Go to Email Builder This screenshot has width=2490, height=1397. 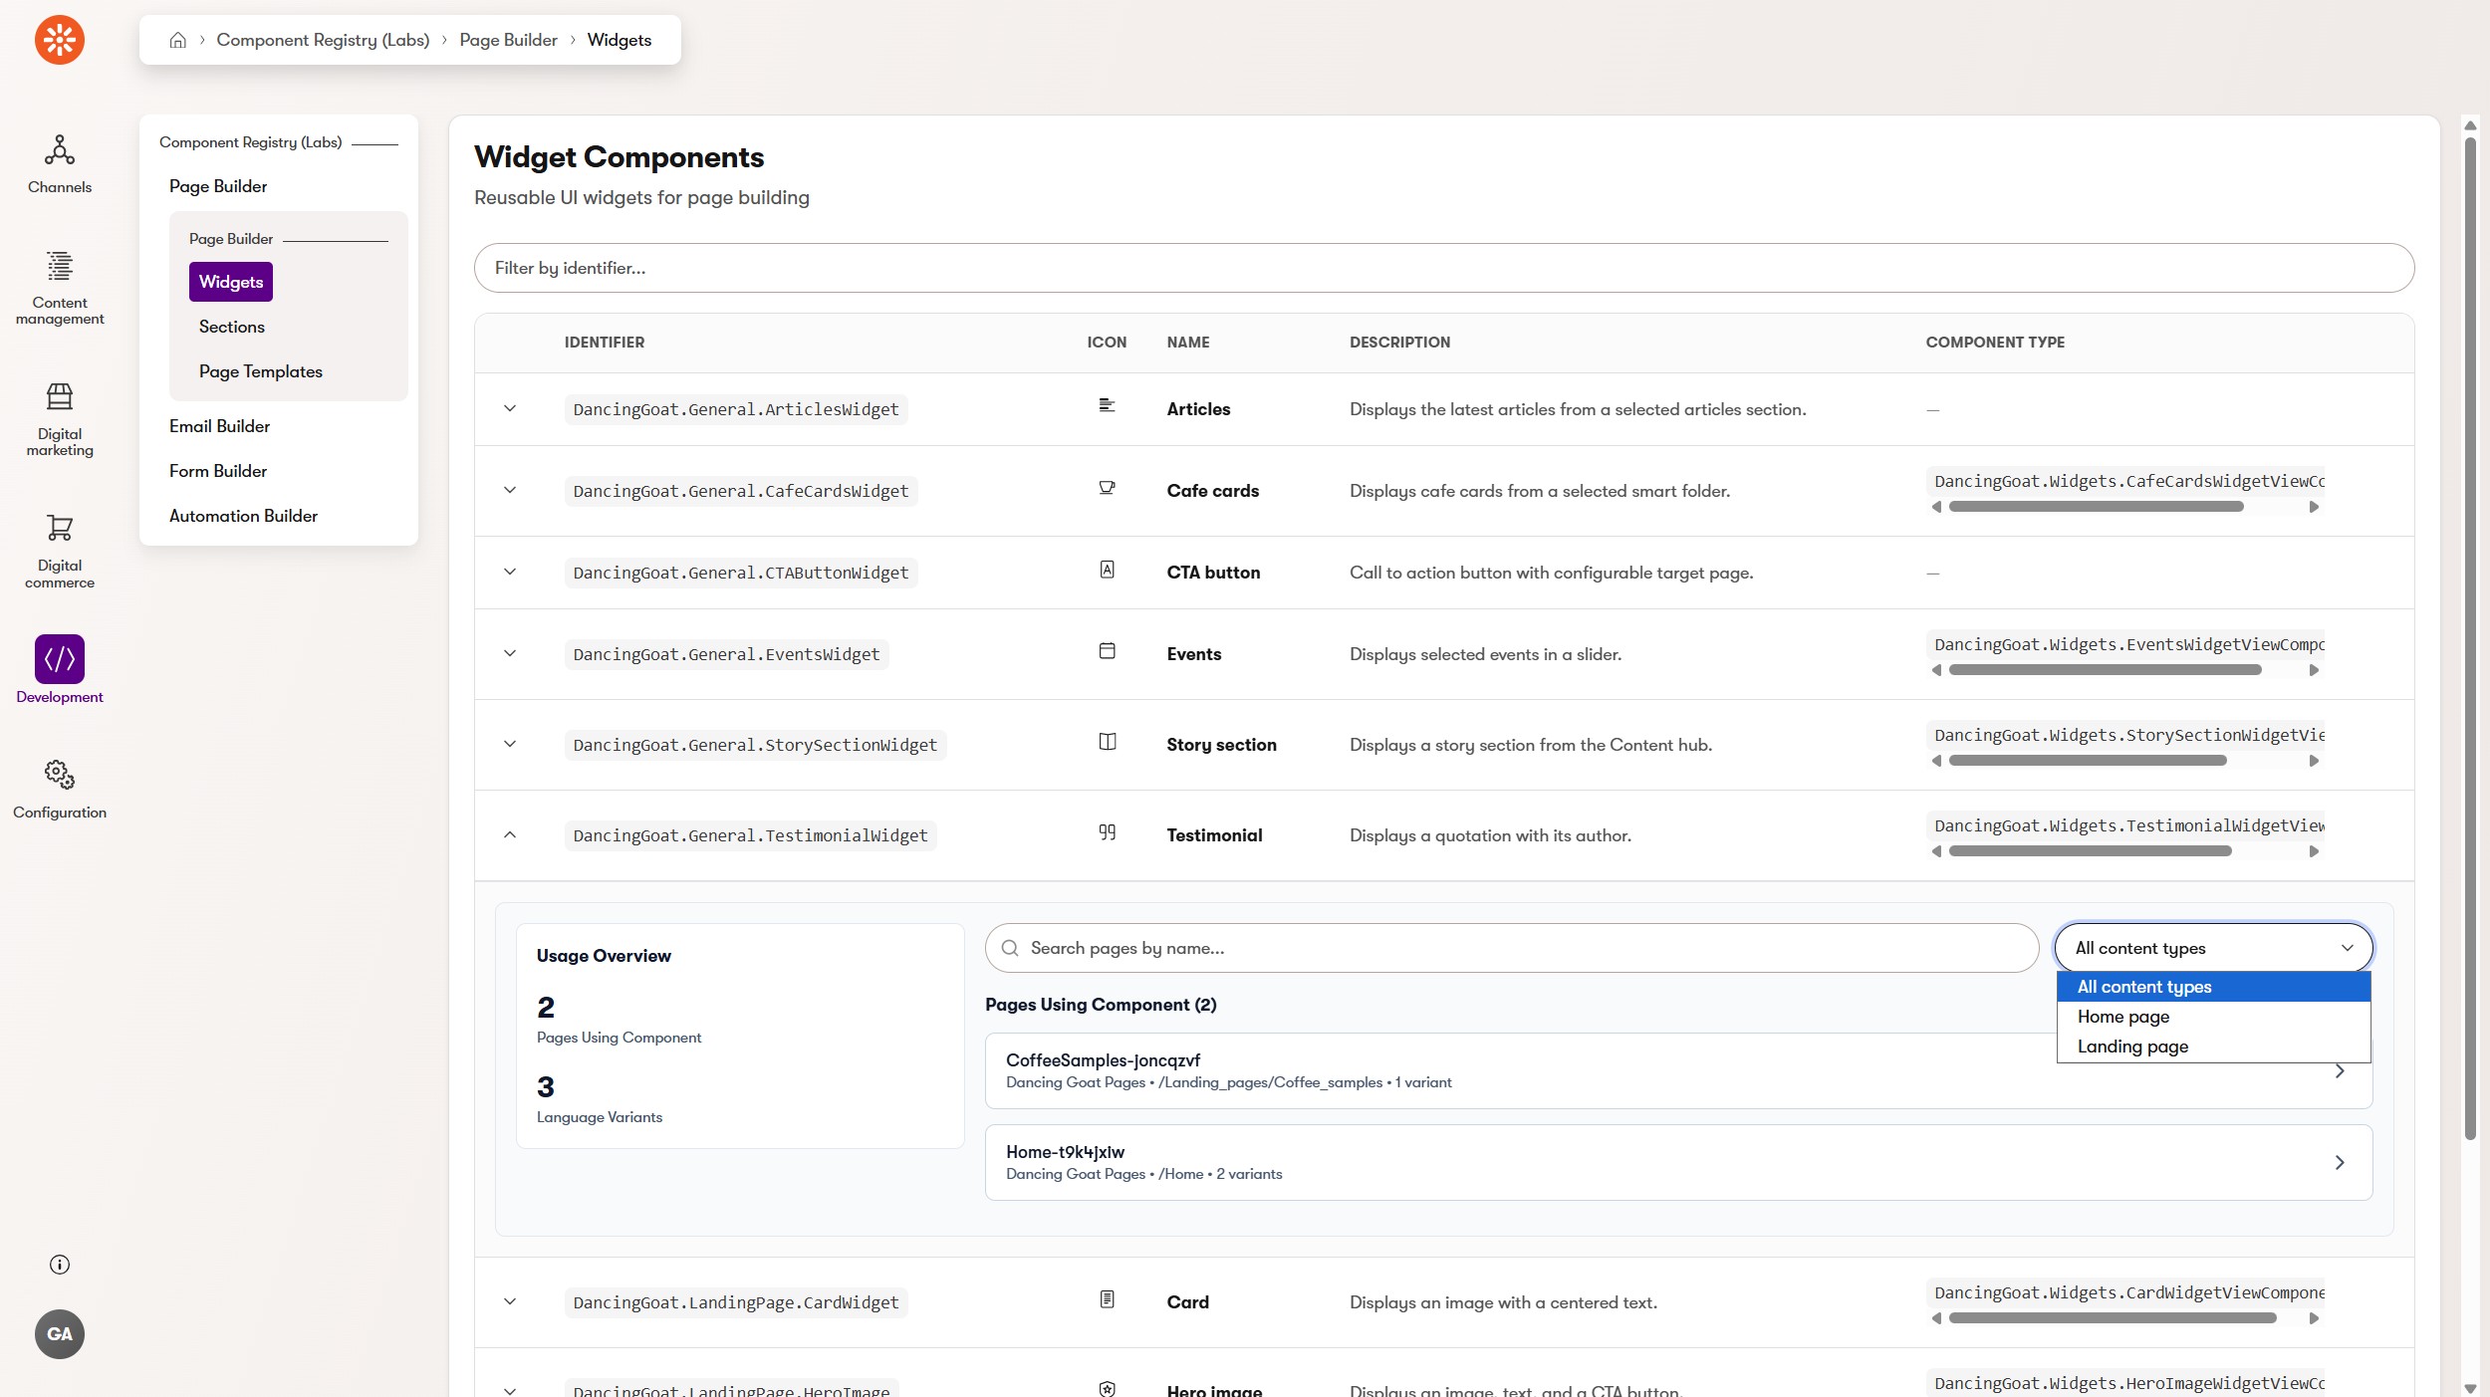[219, 426]
